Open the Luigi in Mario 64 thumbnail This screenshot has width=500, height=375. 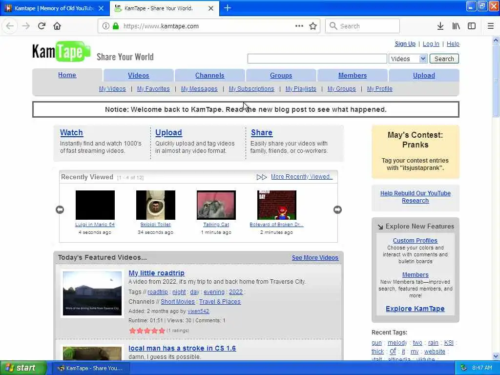[x=95, y=205]
